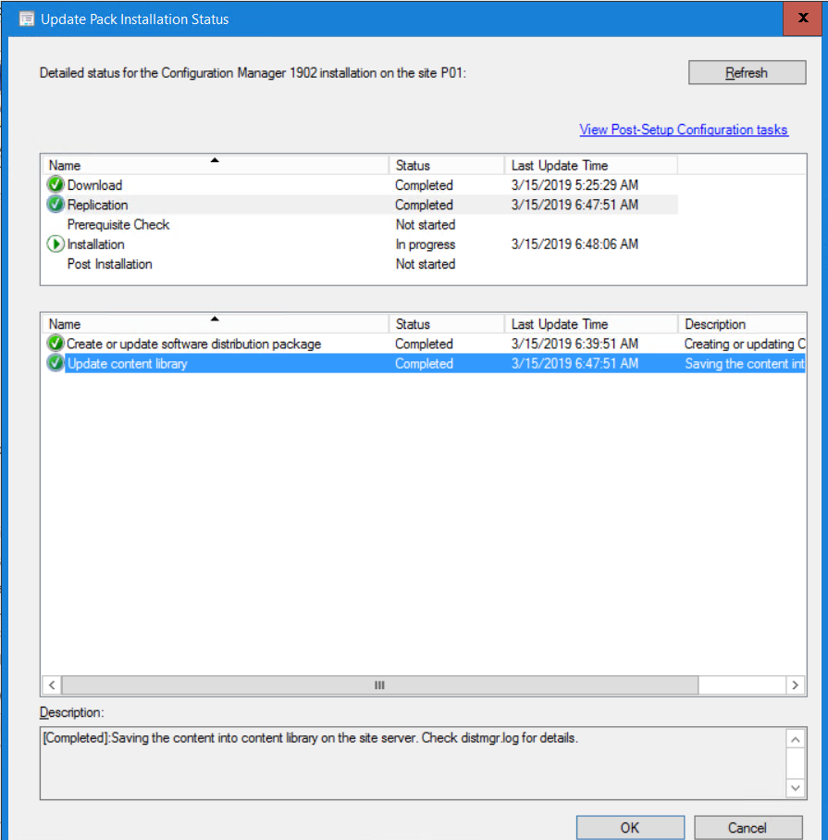Sort upper list by Status column header
Image resolution: width=828 pixels, height=840 pixels.
447,165
